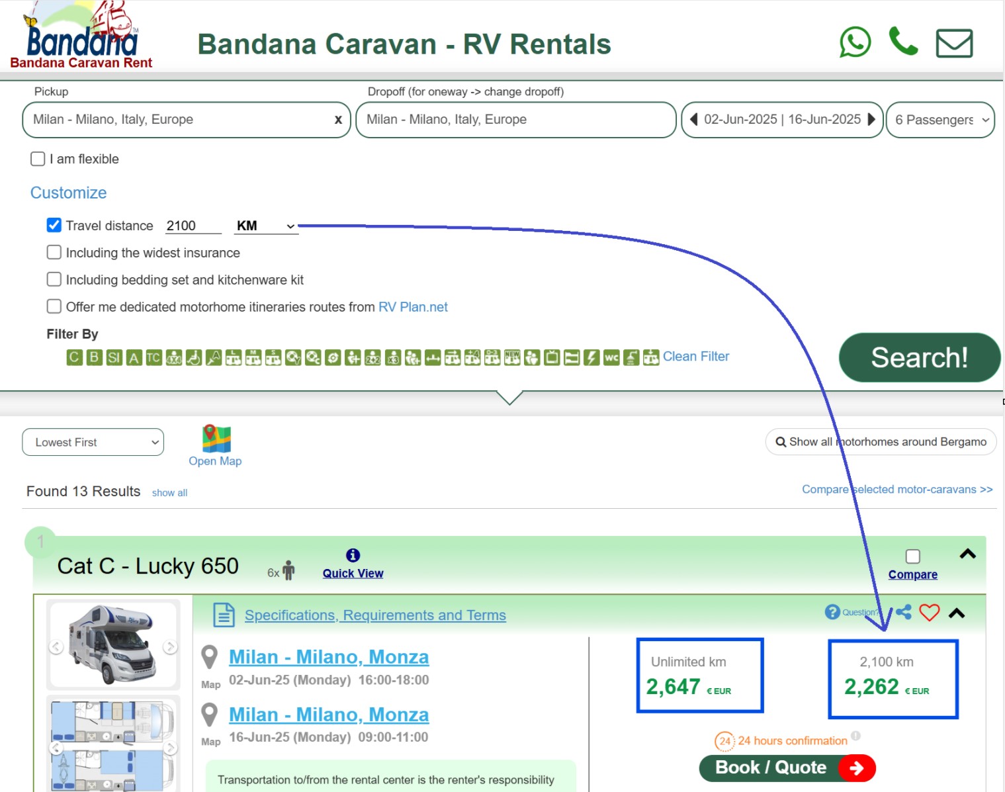Click show all results link
Screen dimensions: 1005x792
[x=169, y=493]
